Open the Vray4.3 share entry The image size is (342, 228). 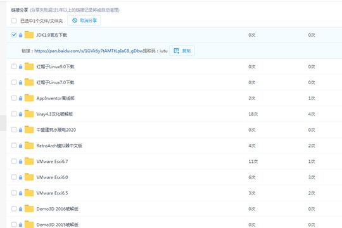[x=54, y=114]
